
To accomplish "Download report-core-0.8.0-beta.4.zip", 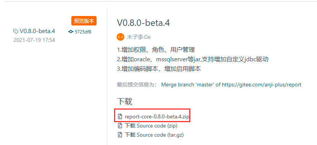I will (x=157, y=116).
